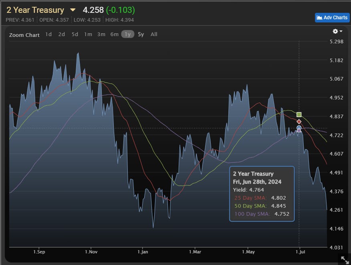Viewport: 351px width, 265px height.
Task: Click the green square 50 Day SMA marker
Action: tap(299, 115)
